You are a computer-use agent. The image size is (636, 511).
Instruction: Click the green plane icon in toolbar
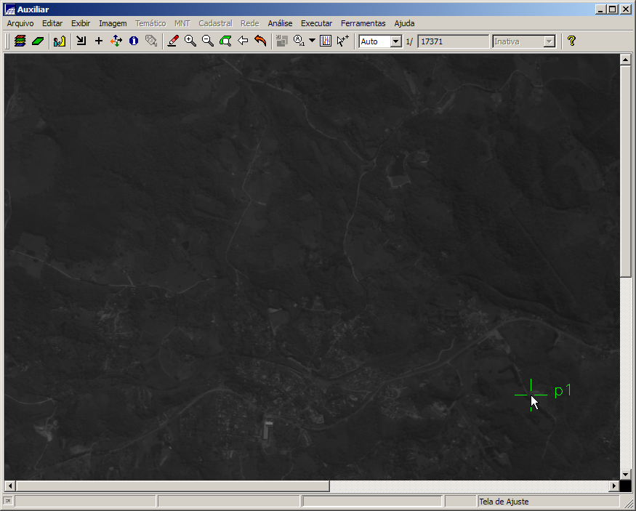(x=38, y=41)
